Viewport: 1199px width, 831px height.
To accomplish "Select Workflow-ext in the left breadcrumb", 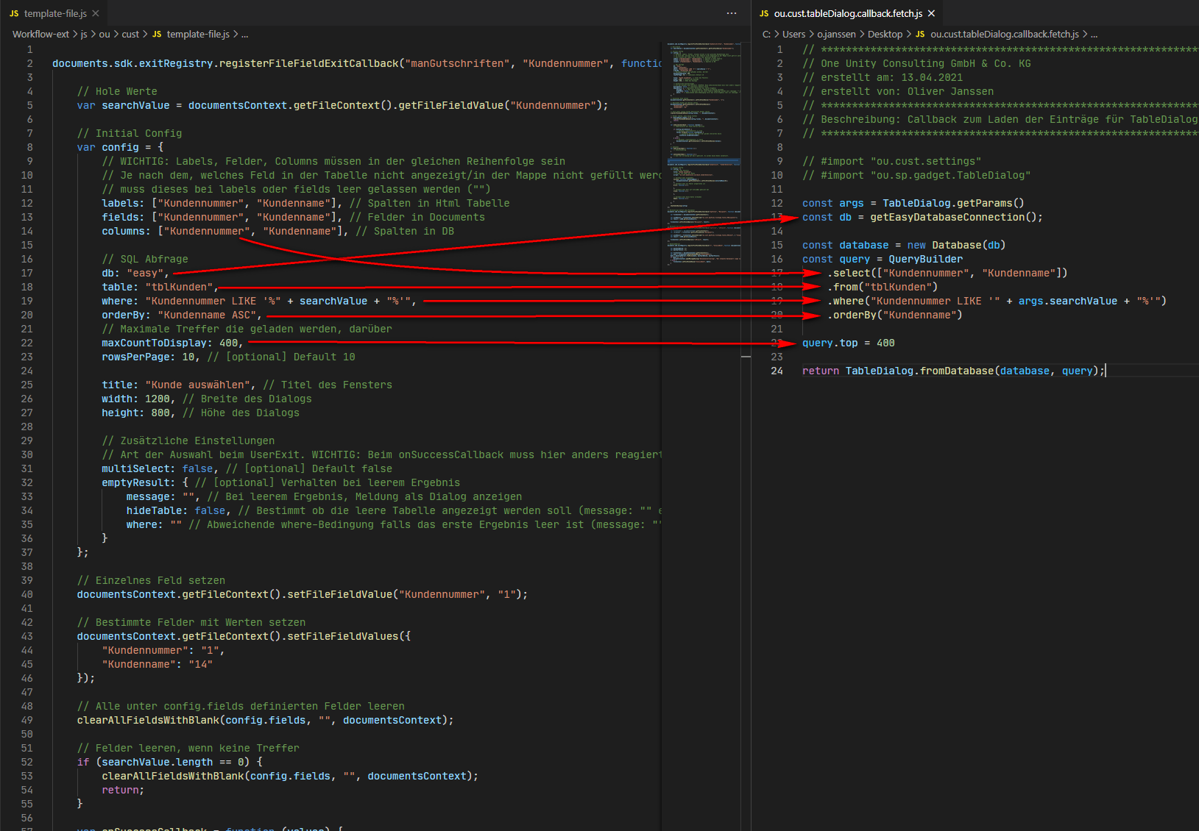I will 40,34.
